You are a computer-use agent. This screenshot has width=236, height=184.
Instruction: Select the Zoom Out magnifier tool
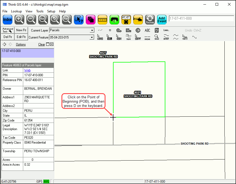click(31, 19)
